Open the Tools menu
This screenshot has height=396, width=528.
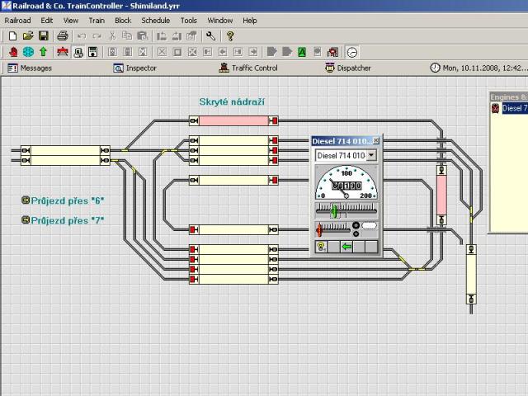[x=189, y=21]
